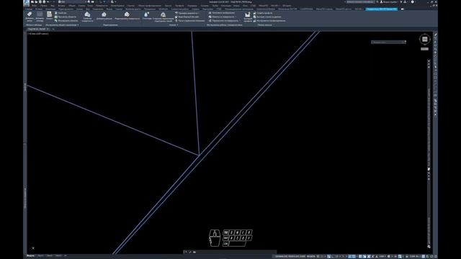This screenshot has width=461, height=259.
Task: Close the open drawing file tab
Action: pyautogui.click(x=48, y=29)
